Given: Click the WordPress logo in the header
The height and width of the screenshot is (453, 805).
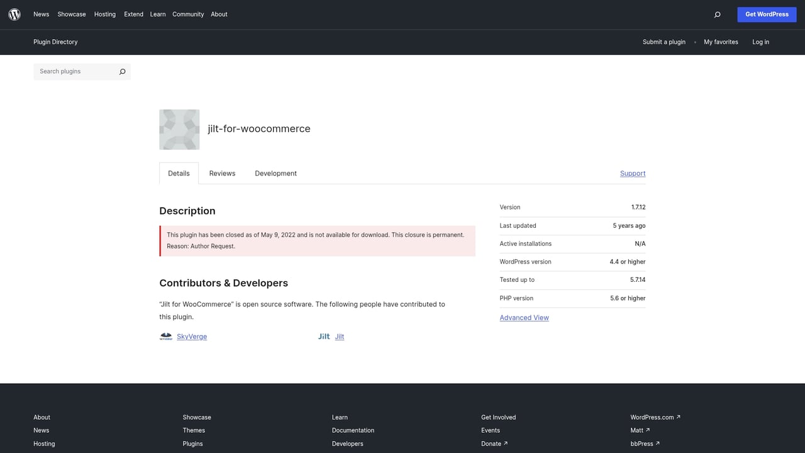Looking at the screenshot, I should click(x=14, y=14).
